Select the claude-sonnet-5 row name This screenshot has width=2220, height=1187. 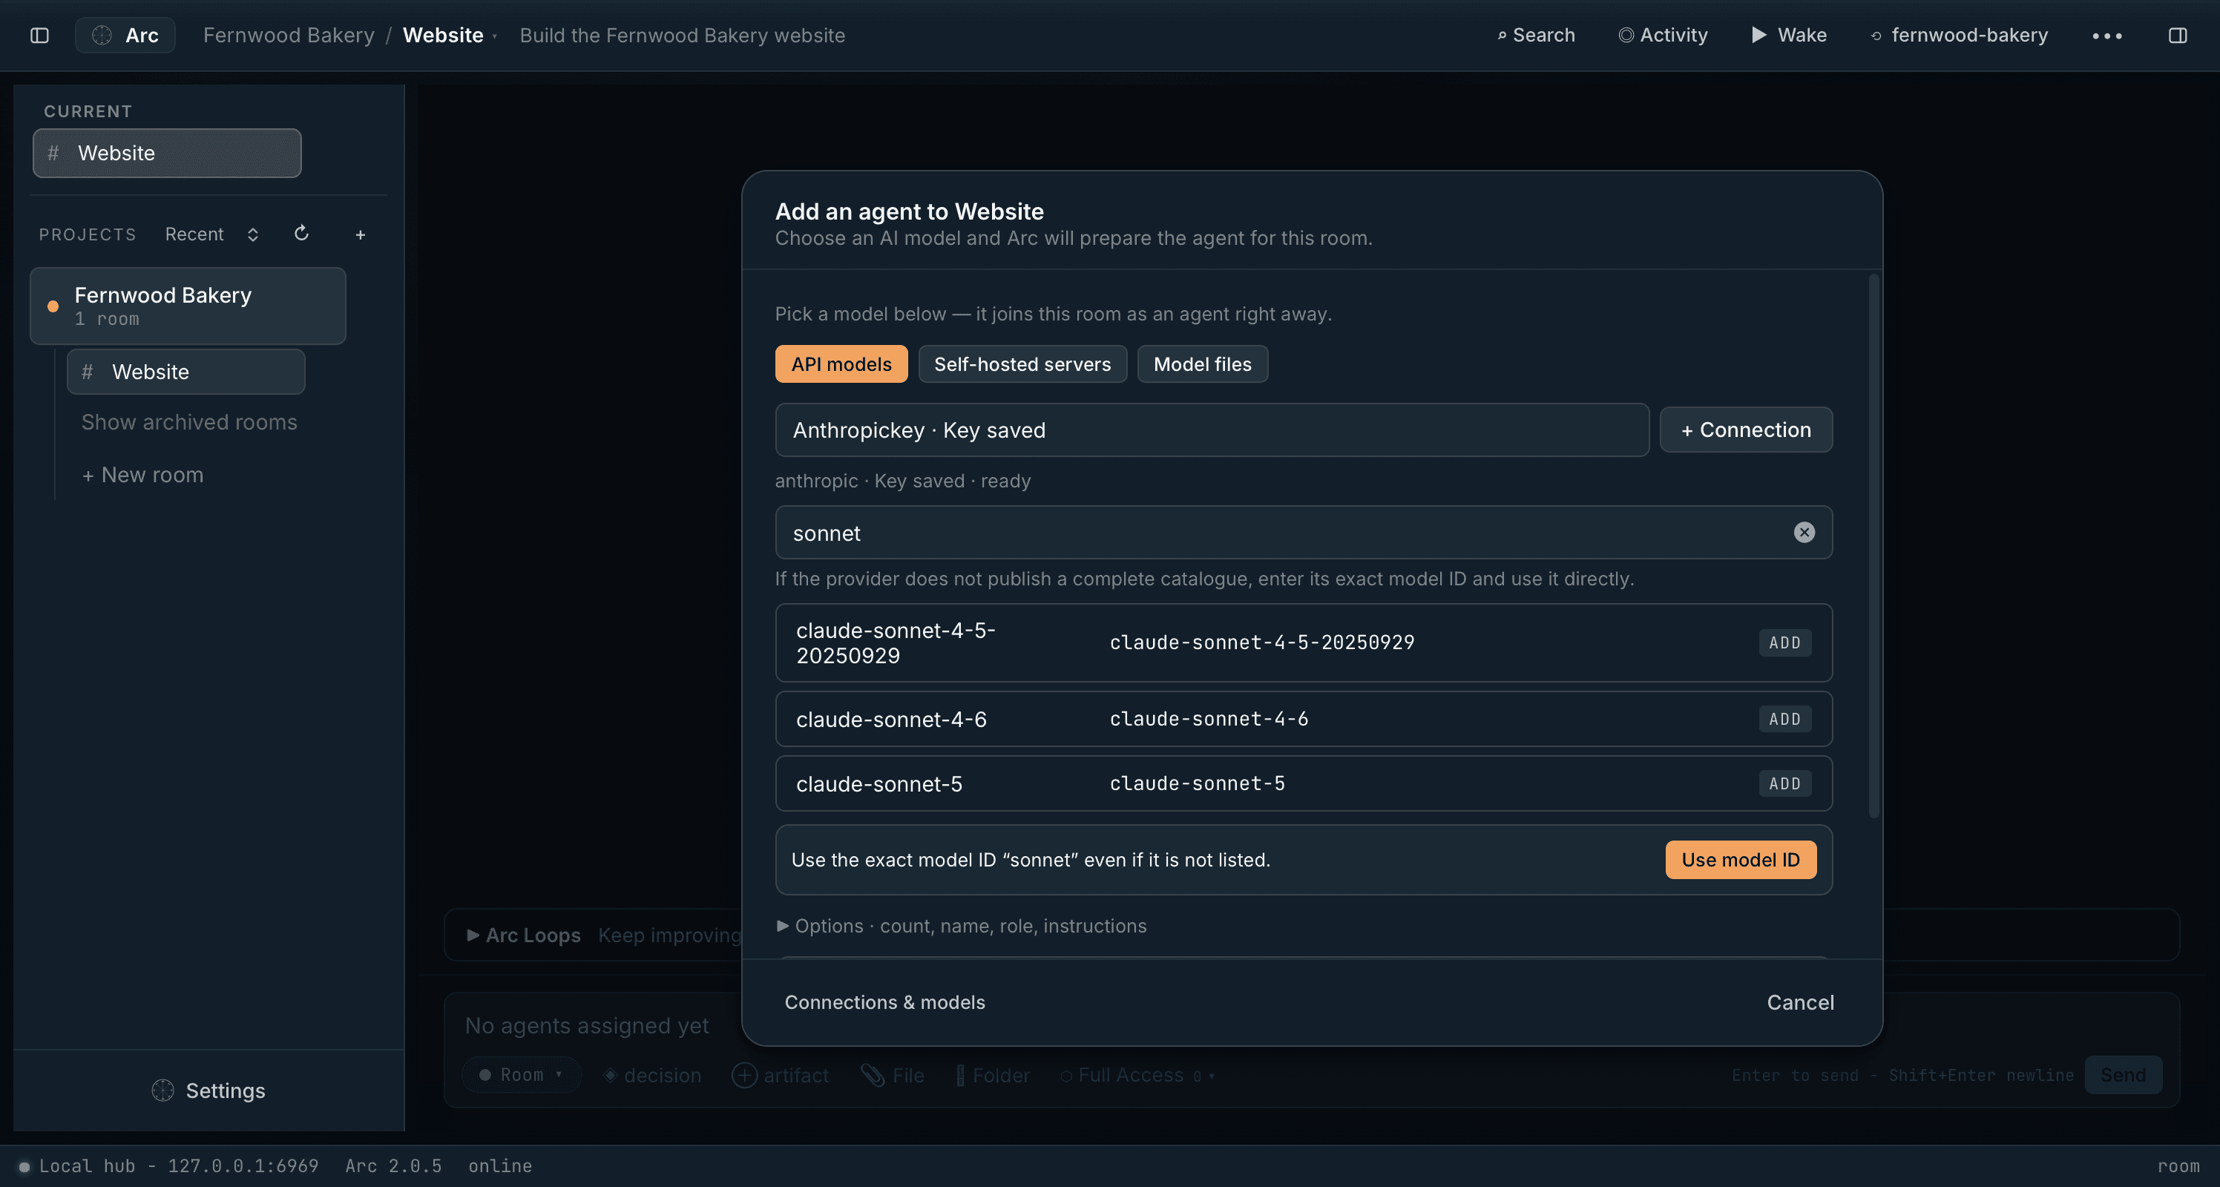tap(879, 784)
